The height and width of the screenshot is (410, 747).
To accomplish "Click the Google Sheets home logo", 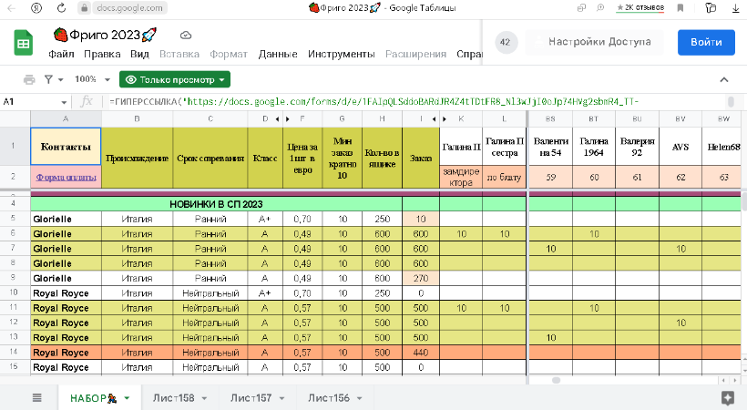I will pos(24,43).
